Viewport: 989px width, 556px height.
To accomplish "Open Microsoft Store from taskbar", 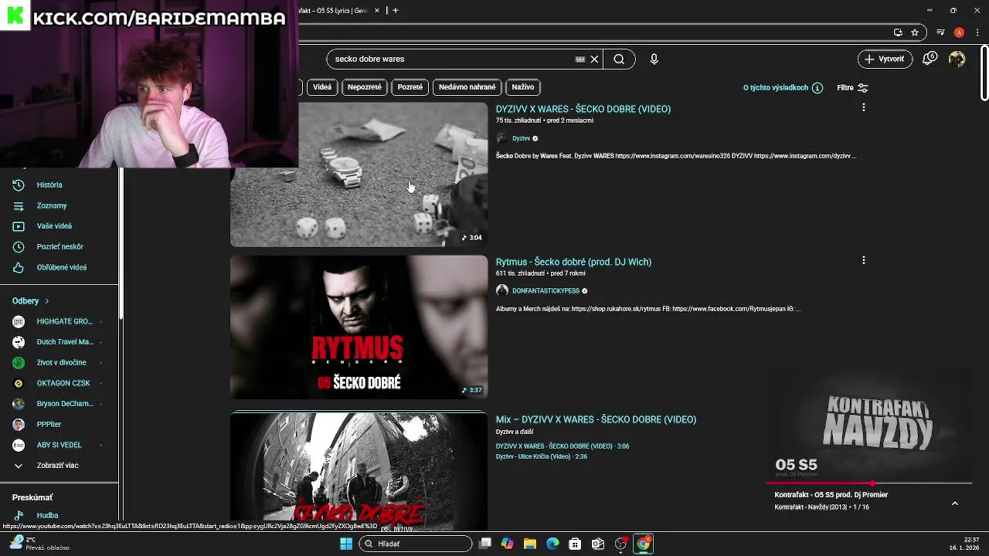I will (575, 544).
